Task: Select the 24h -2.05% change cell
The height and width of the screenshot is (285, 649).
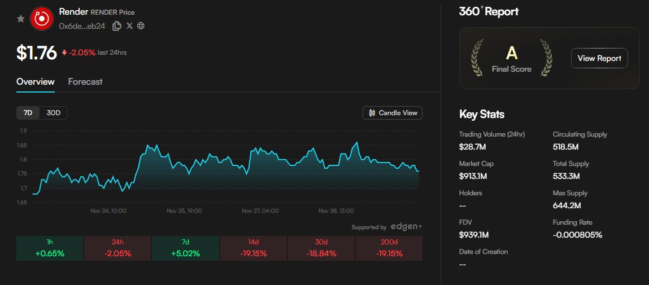Action: [x=117, y=248]
